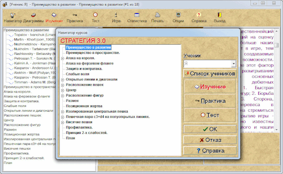Image resolution: width=283 pixels, height=174 pixels.
Task: Open Kalinin A. - Jonkman game
Action: click(35, 63)
